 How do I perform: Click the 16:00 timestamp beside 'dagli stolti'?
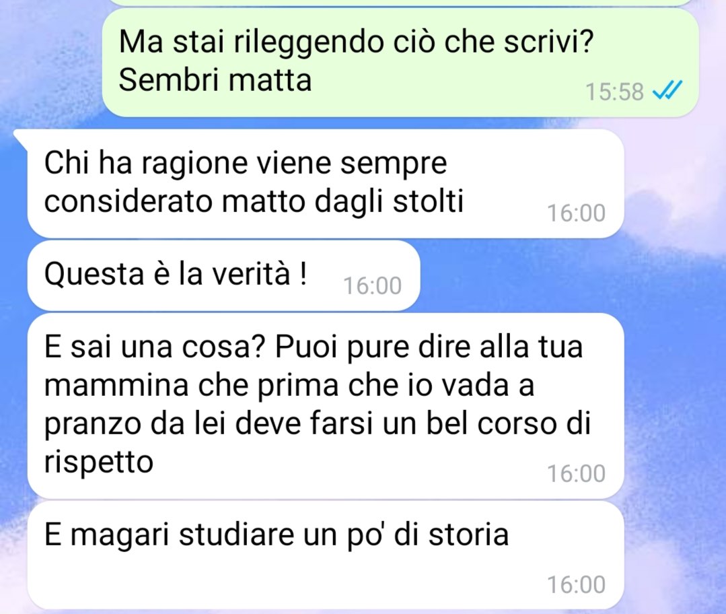click(577, 213)
